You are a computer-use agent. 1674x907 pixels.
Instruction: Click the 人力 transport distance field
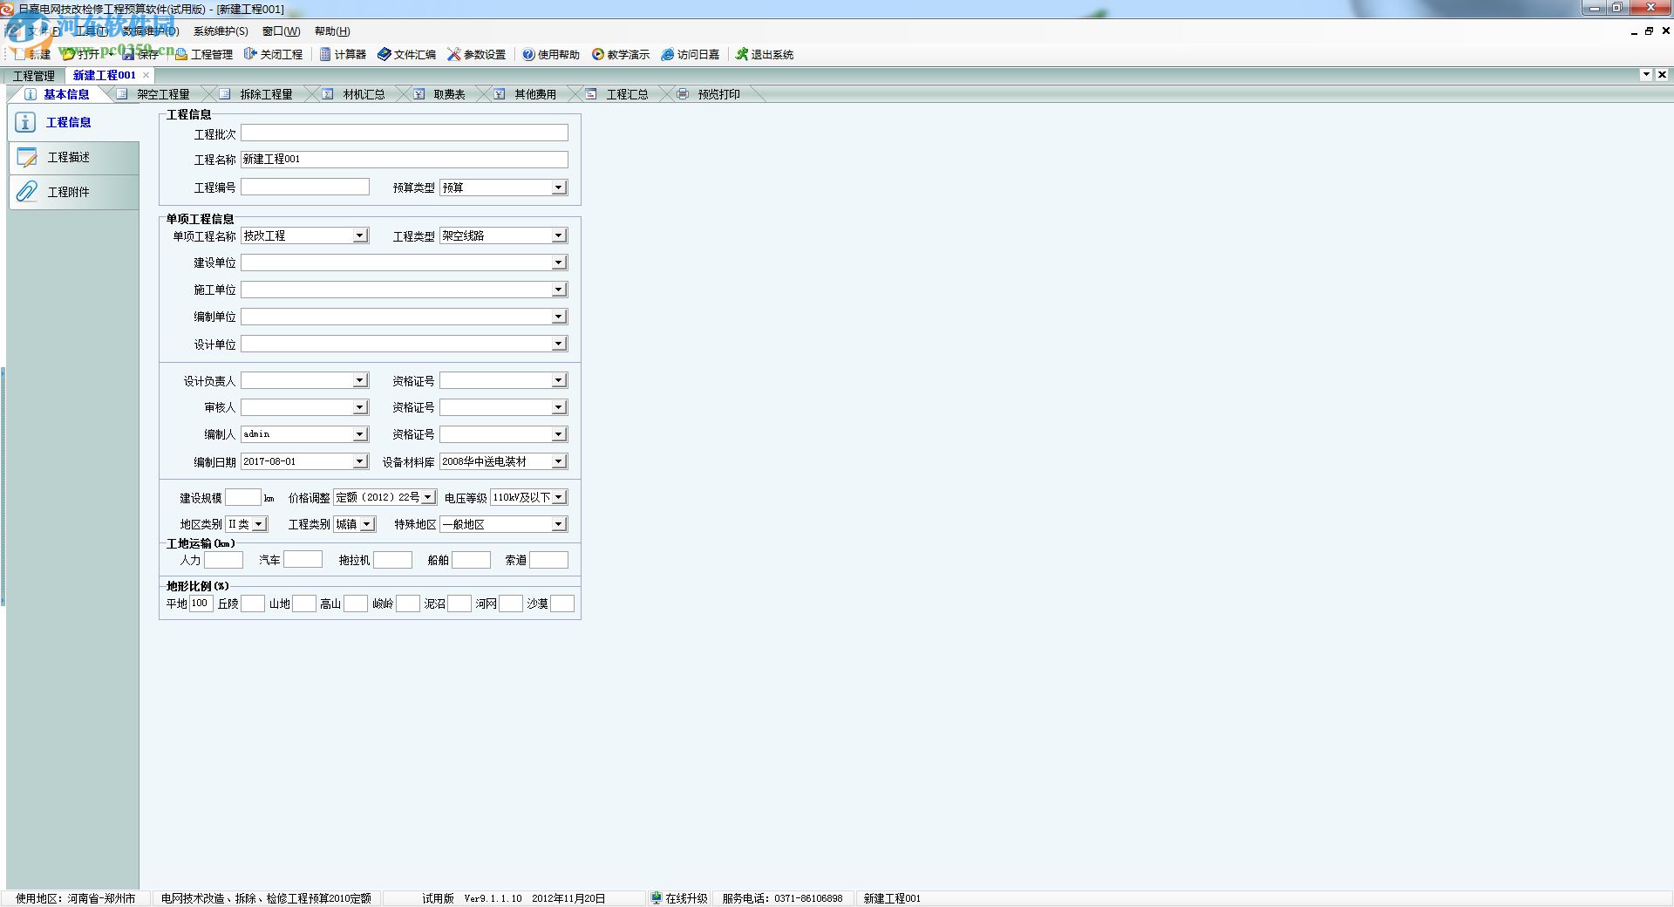point(223,560)
